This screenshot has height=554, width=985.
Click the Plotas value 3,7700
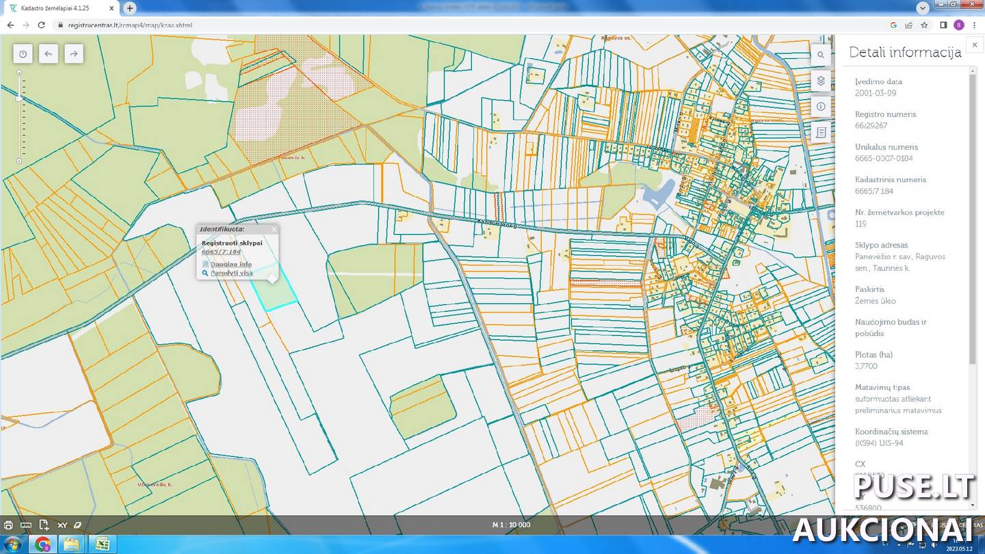(866, 367)
